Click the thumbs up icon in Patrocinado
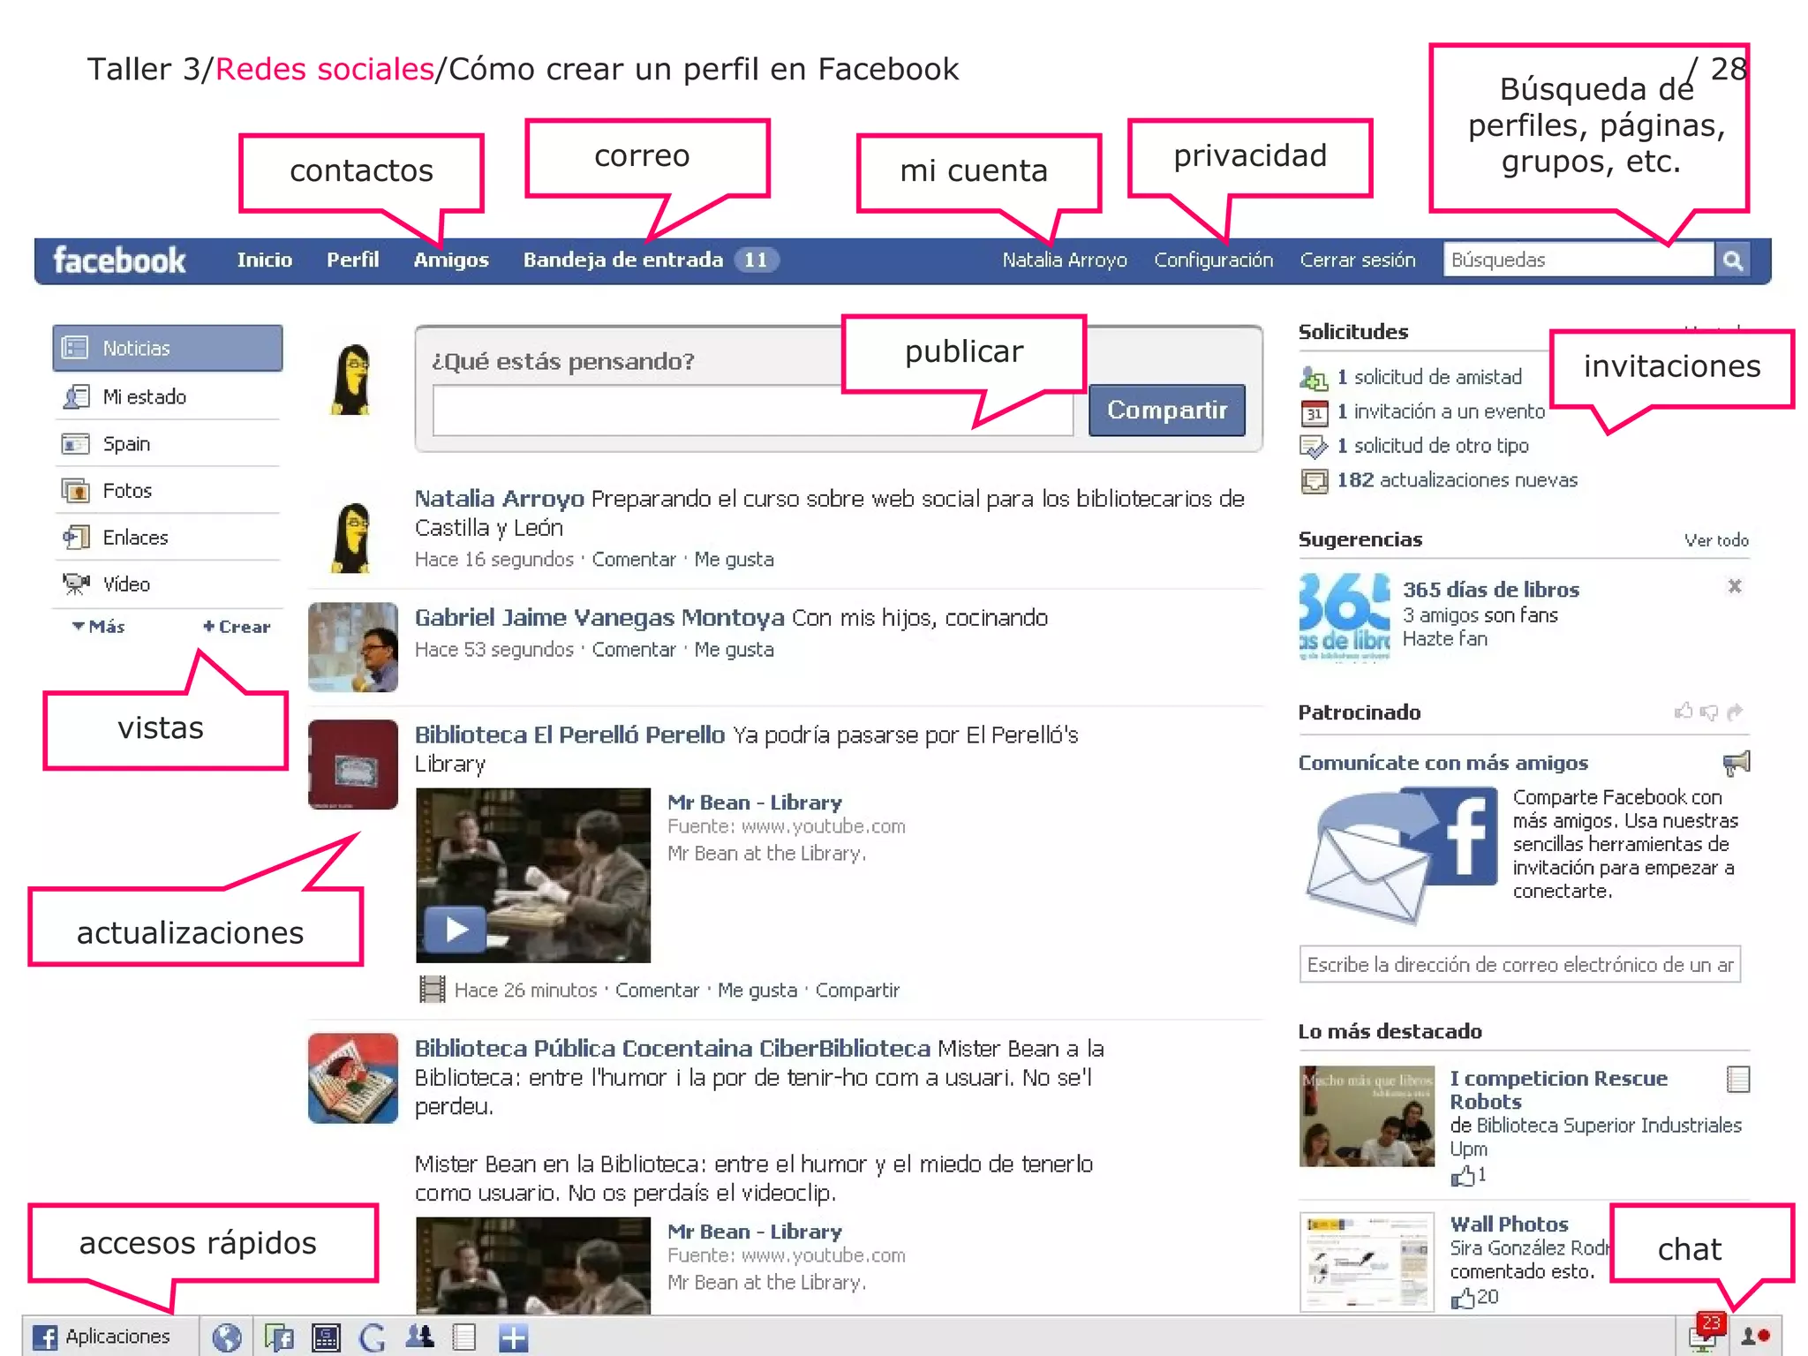The height and width of the screenshot is (1356, 1808). (1684, 711)
